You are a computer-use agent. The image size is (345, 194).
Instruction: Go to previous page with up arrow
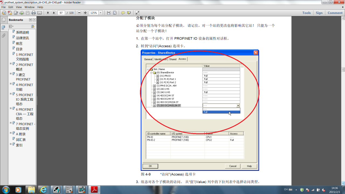pos(48,13)
